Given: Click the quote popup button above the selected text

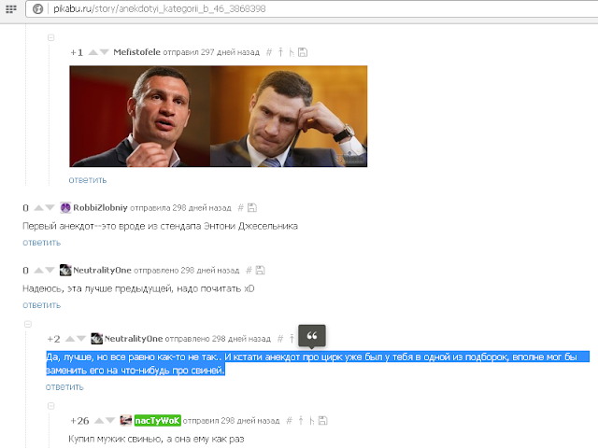Looking at the screenshot, I should pos(312,336).
